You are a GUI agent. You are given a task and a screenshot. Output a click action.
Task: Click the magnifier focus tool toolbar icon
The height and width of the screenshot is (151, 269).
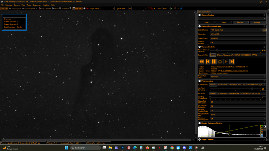(x=175, y=8)
